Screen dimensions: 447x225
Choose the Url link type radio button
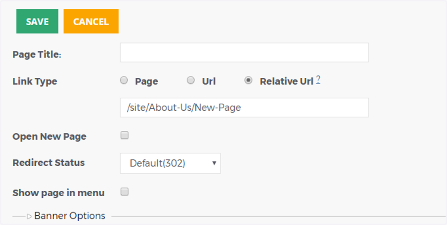pyautogui.click(x=191, y=80)
